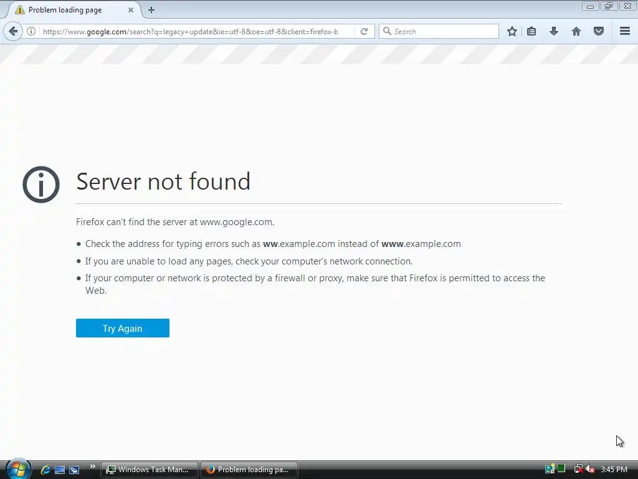Select the Problem loading page tab
This screenshot has width=638, height=479.
pos(74,10)
